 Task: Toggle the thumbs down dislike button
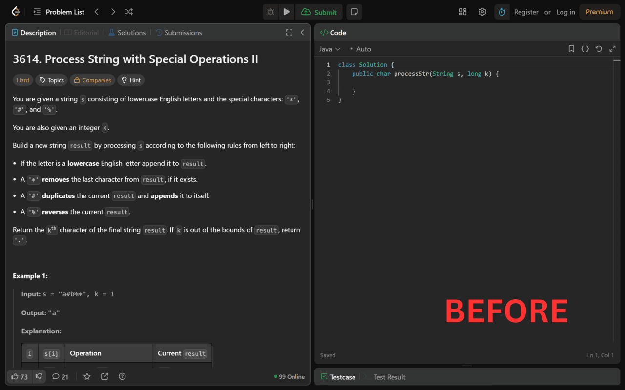pos(39,376)
